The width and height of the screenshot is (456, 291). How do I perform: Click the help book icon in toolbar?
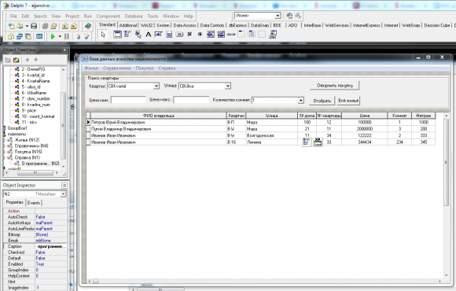[x=88, y=26]
